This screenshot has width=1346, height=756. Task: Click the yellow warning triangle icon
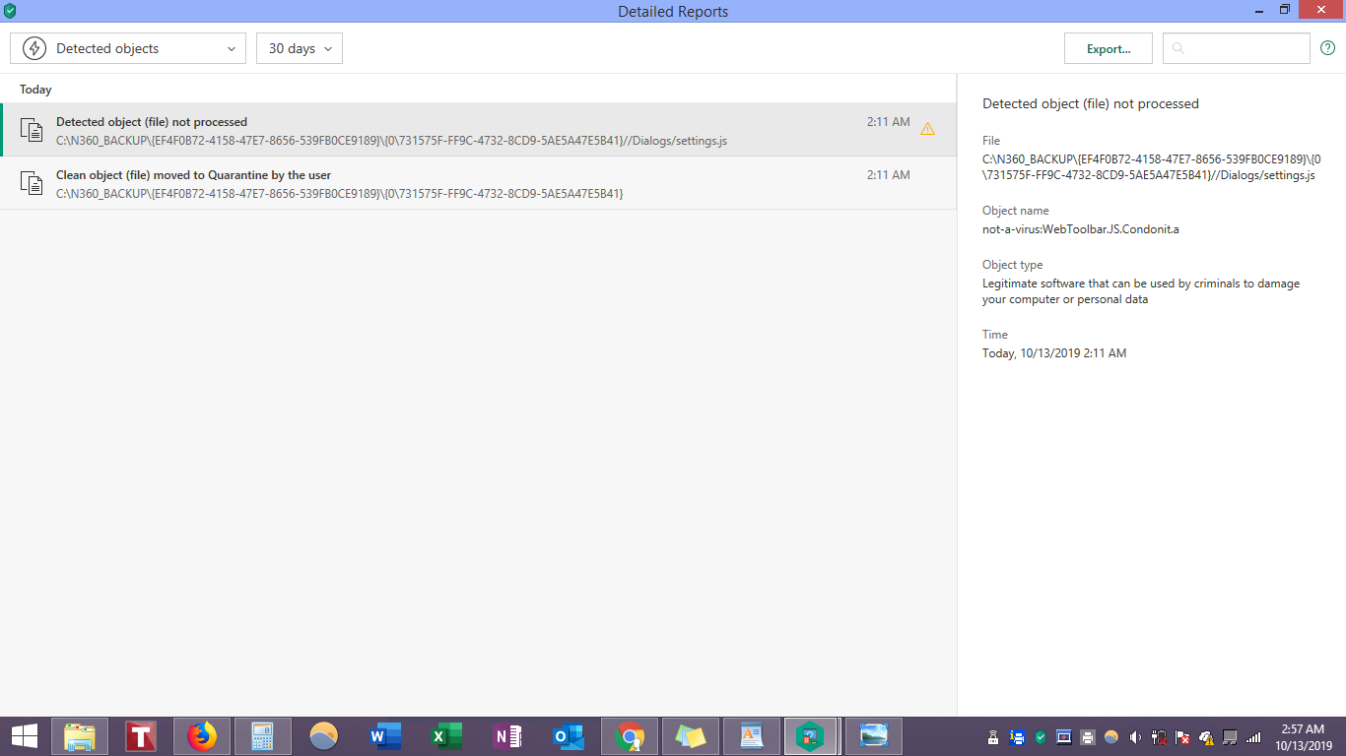(x=927, y=129)
